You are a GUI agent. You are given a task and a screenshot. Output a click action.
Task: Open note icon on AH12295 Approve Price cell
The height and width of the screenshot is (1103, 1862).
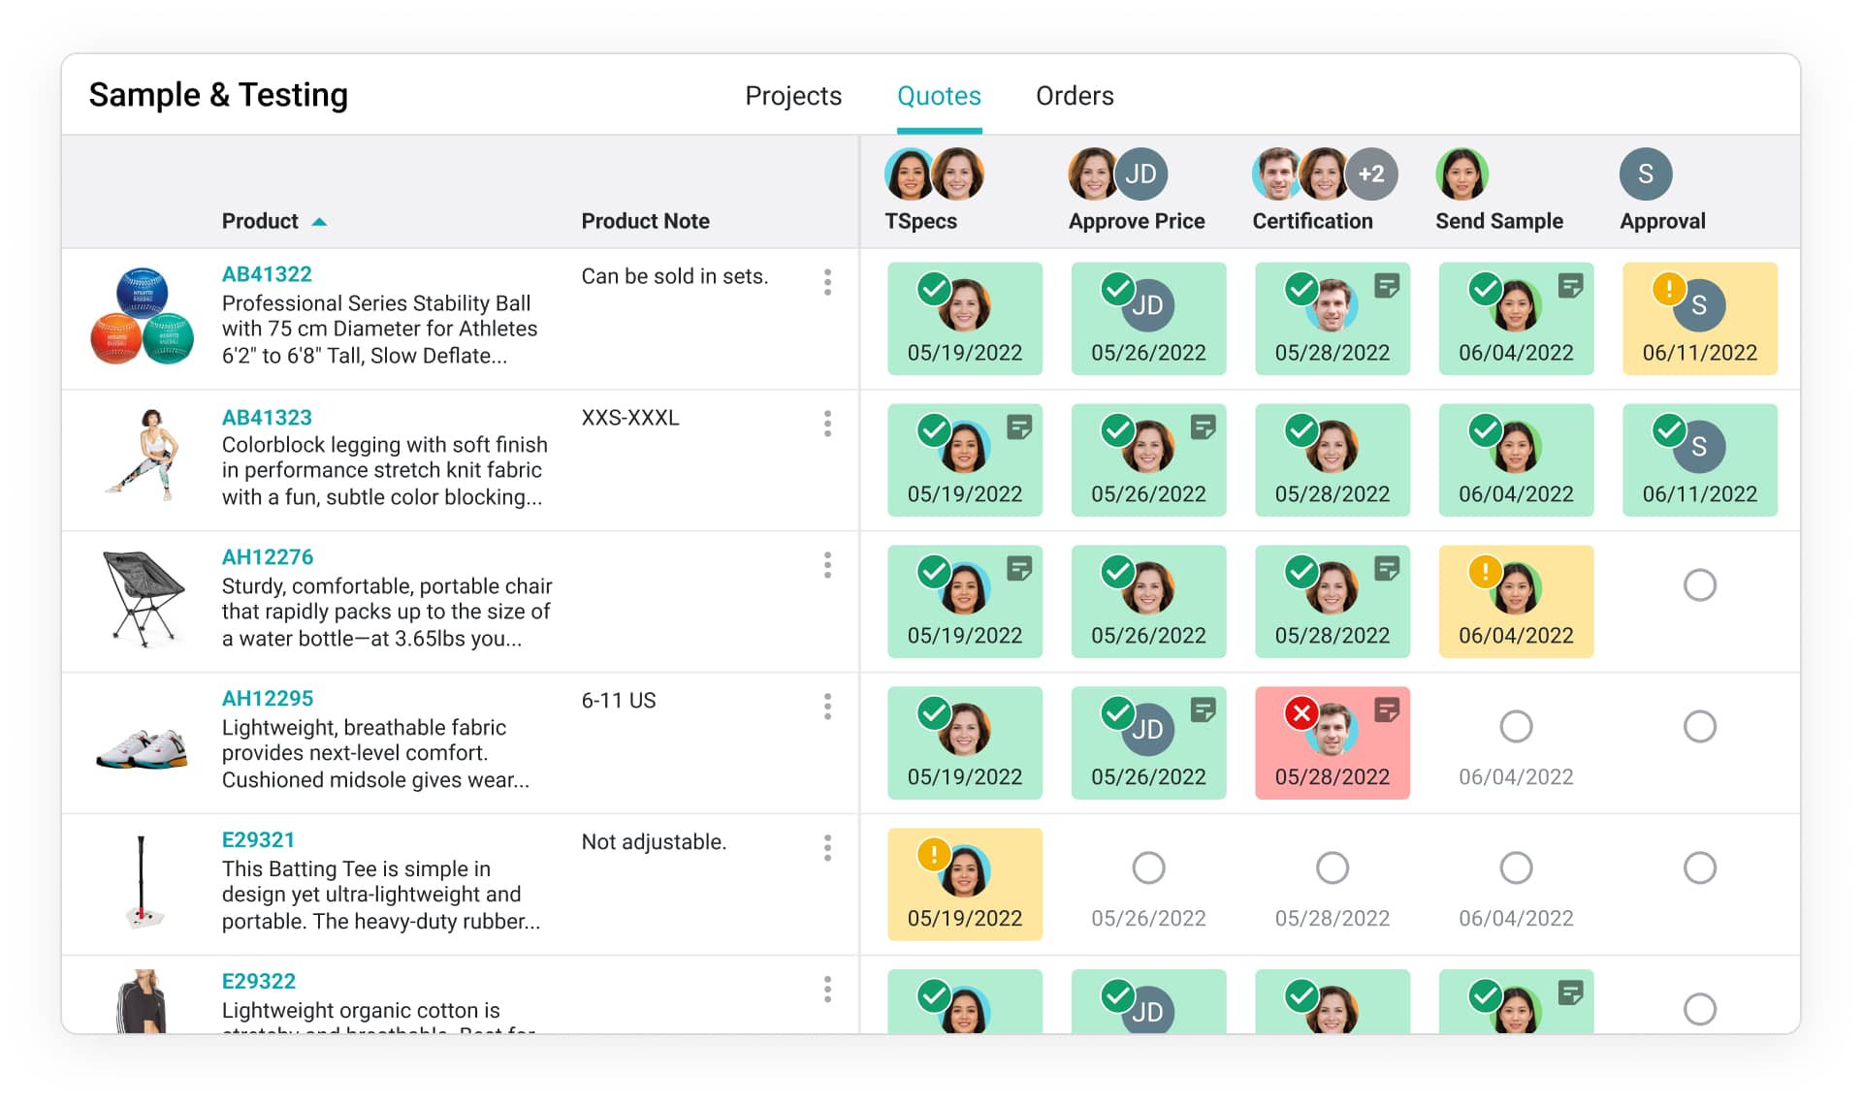pos(1203,709)
